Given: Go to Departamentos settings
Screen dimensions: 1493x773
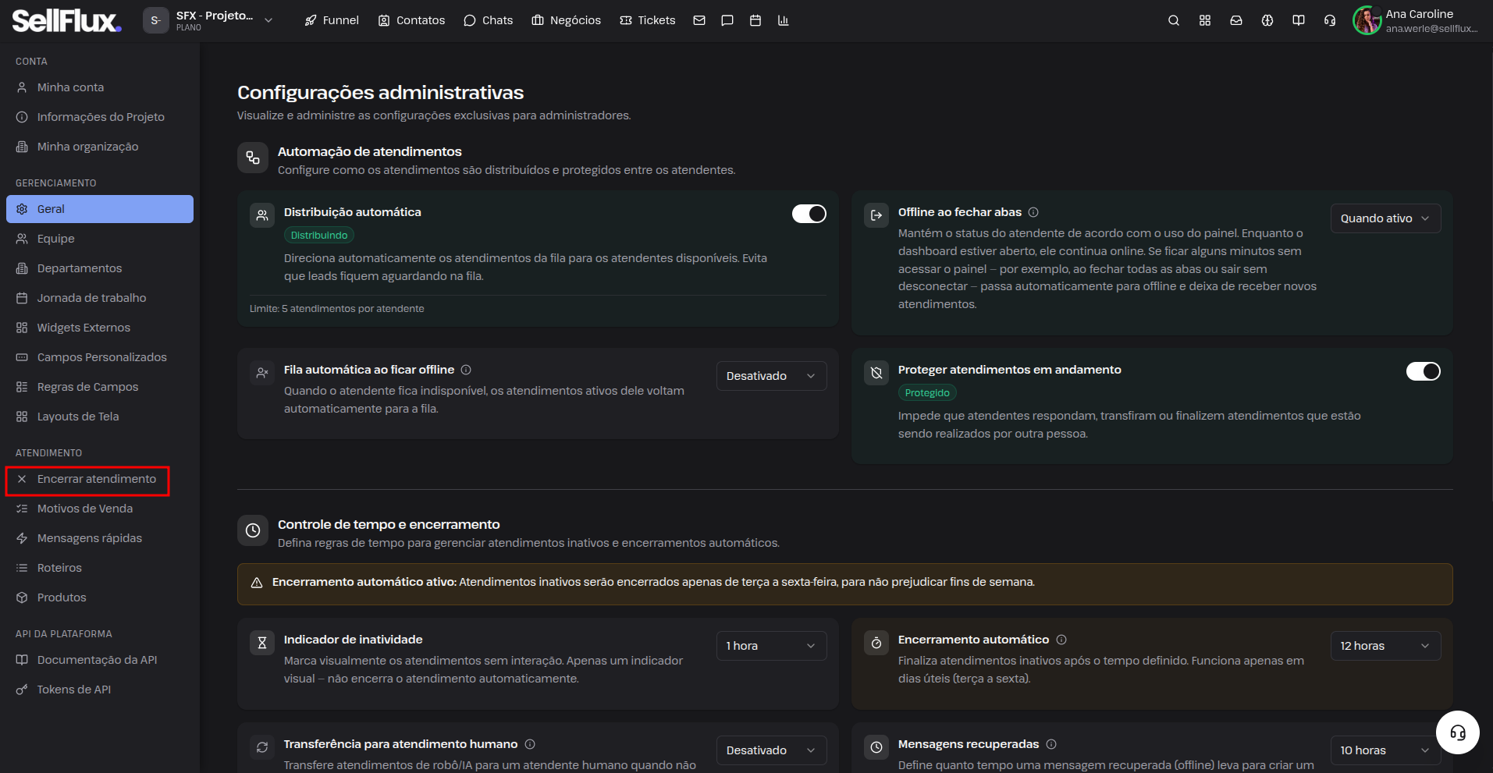Looking at the screenshot, I should point(100,268).
